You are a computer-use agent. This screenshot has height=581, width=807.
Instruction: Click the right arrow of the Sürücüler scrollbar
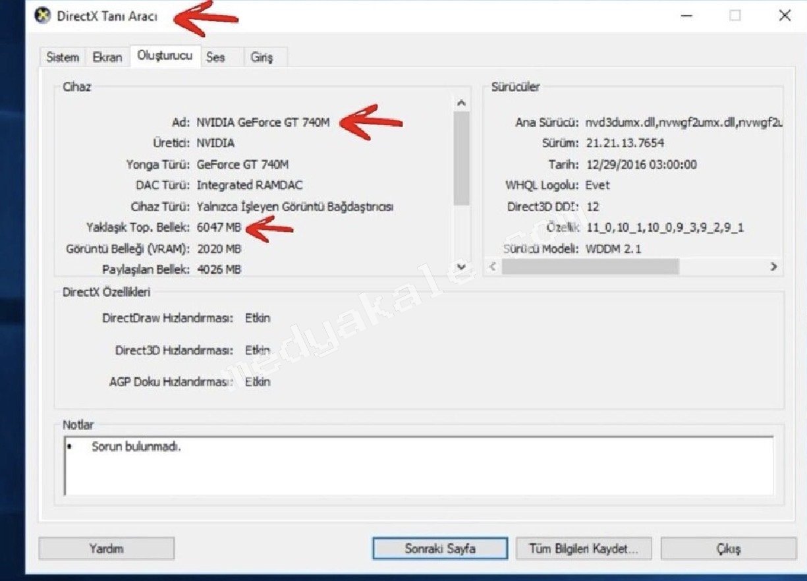point(773,267)
